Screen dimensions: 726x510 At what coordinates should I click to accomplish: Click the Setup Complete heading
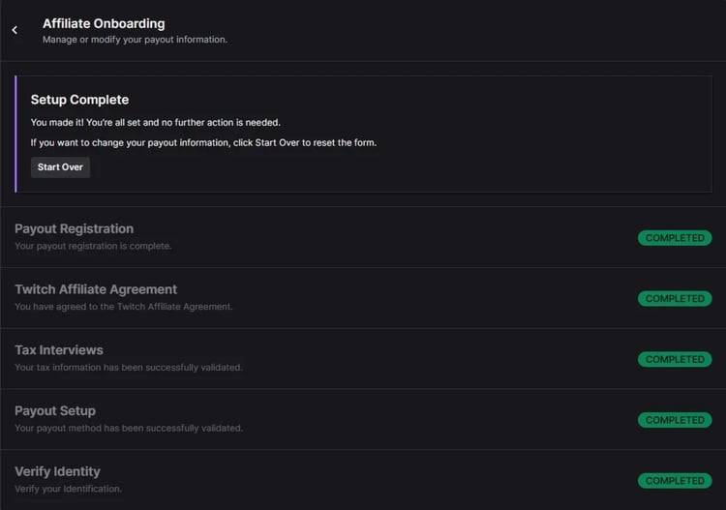[79, 100]
